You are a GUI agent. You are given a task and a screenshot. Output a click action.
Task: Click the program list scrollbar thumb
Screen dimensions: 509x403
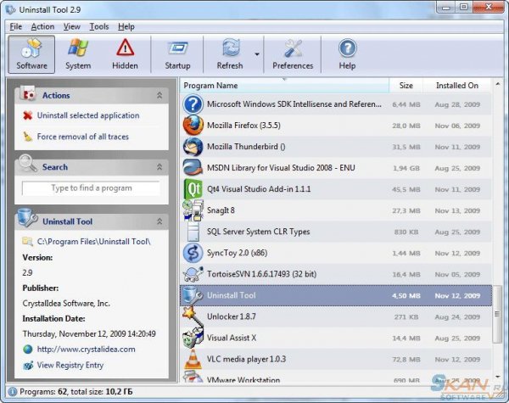(x=497, y=314)
